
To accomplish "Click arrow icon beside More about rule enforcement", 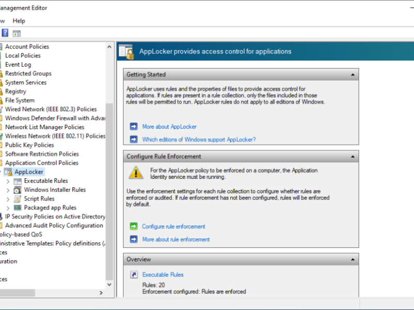I will click(134, 239).
